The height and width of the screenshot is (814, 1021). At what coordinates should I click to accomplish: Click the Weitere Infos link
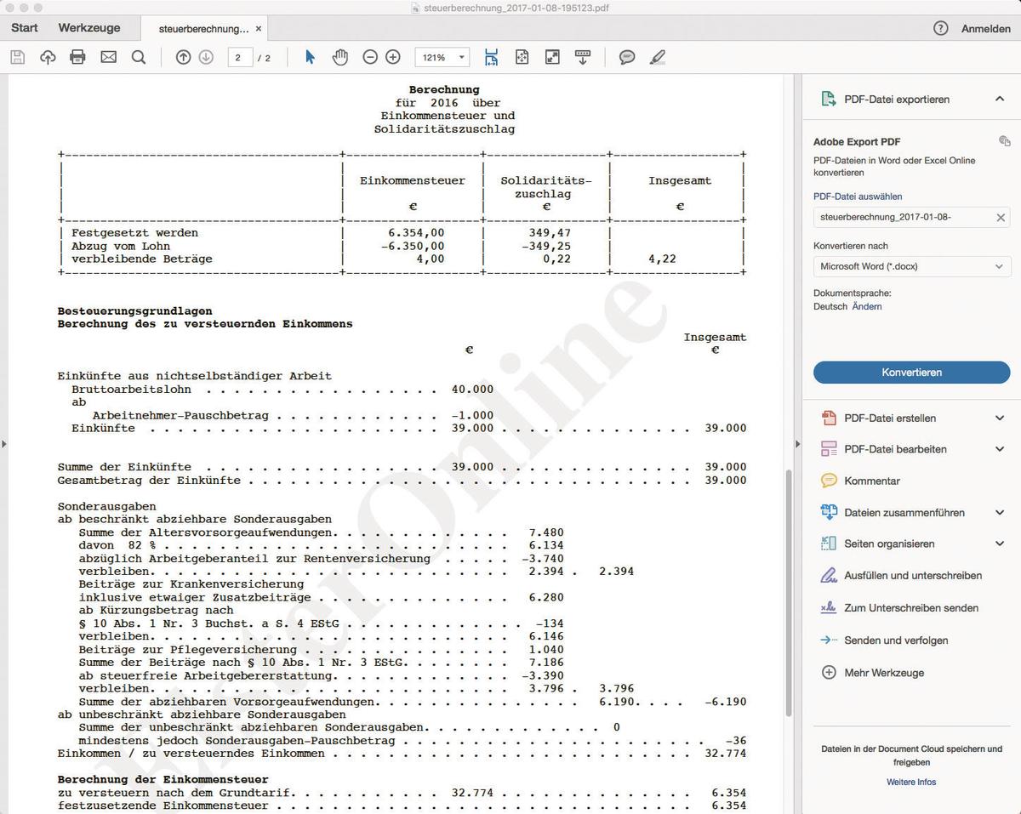[x=911, y=782]
